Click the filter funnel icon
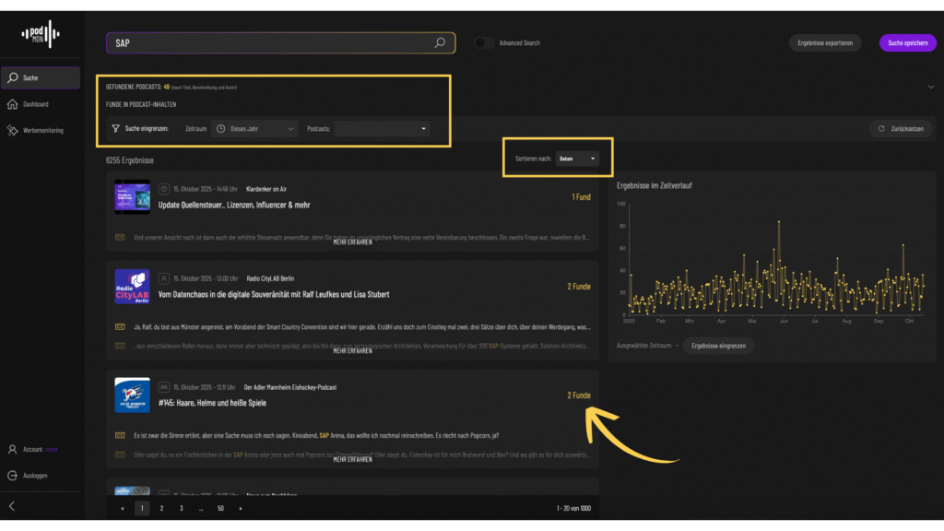944x531 pixels. 115,129
